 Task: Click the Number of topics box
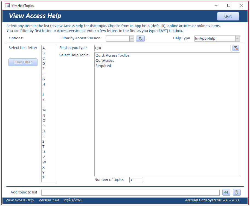pyautogui.click(x=136, y=180)
